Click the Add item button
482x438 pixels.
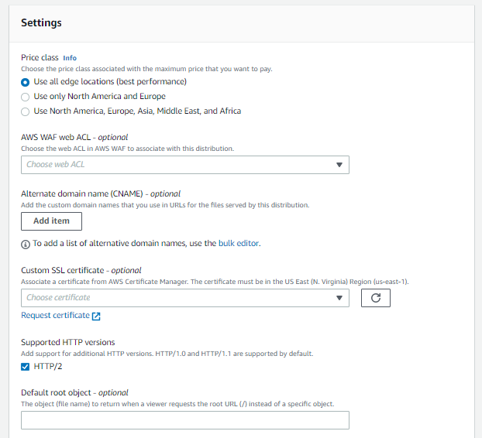tap(51, 221)
